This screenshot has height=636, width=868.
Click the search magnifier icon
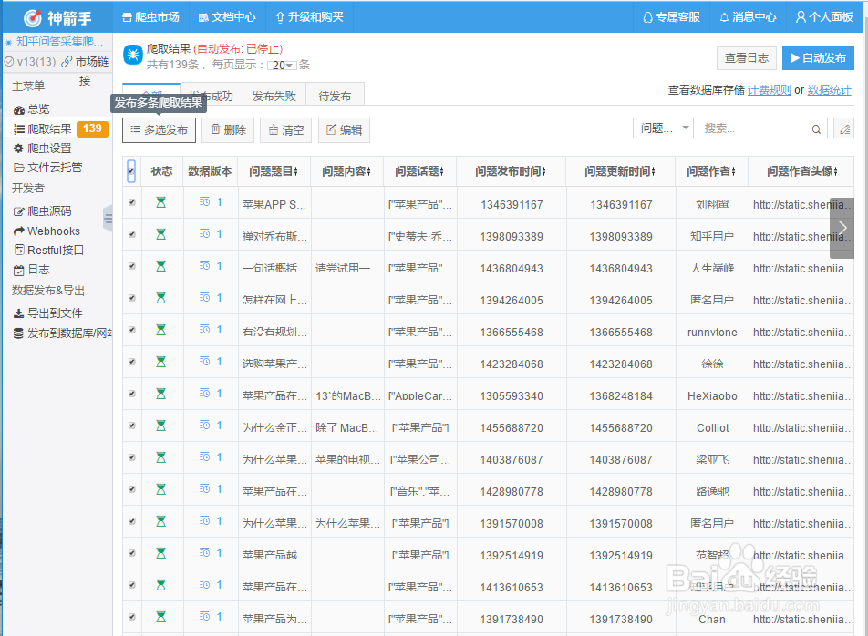(815, 129)
